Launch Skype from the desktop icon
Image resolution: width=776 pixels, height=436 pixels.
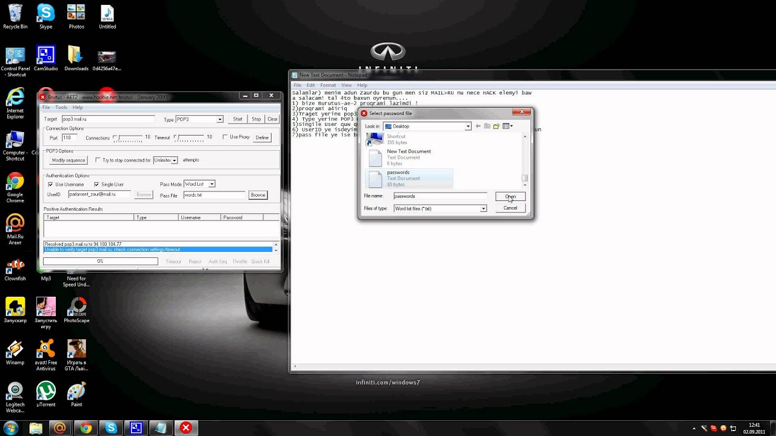[45, 16]
